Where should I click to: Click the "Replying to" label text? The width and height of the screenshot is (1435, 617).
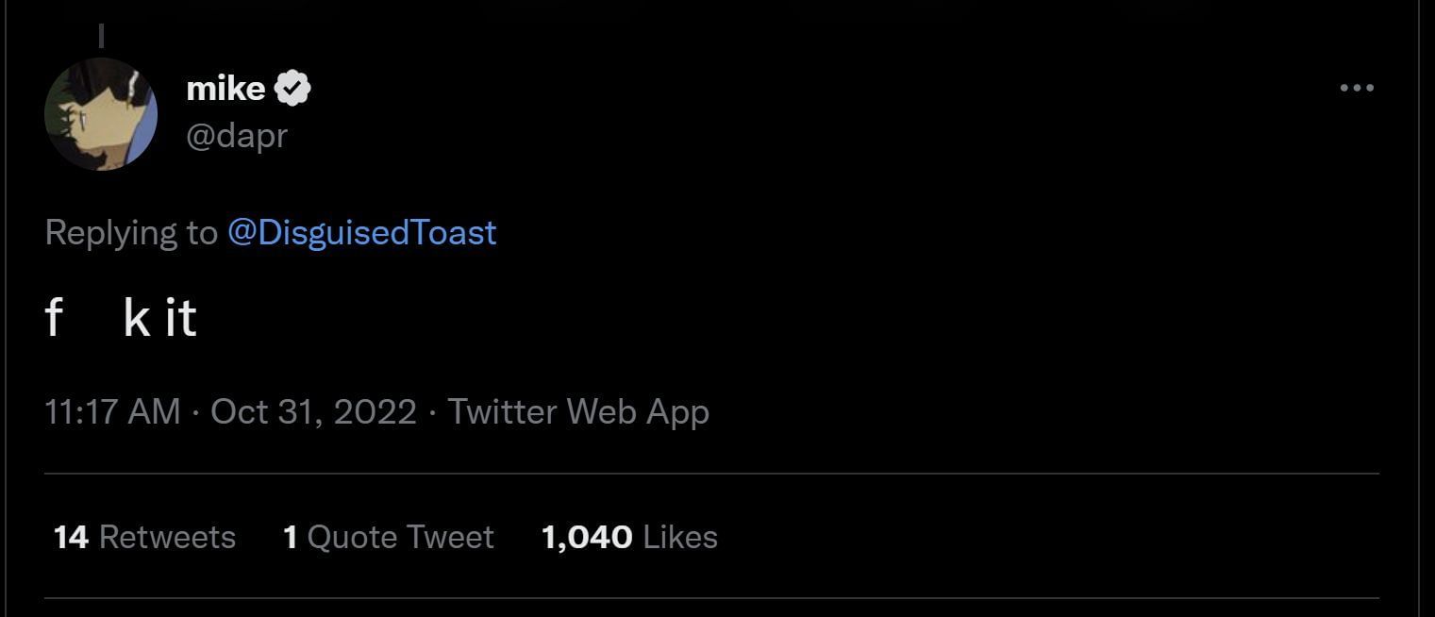pyautogui.click(x=132, y=232)
